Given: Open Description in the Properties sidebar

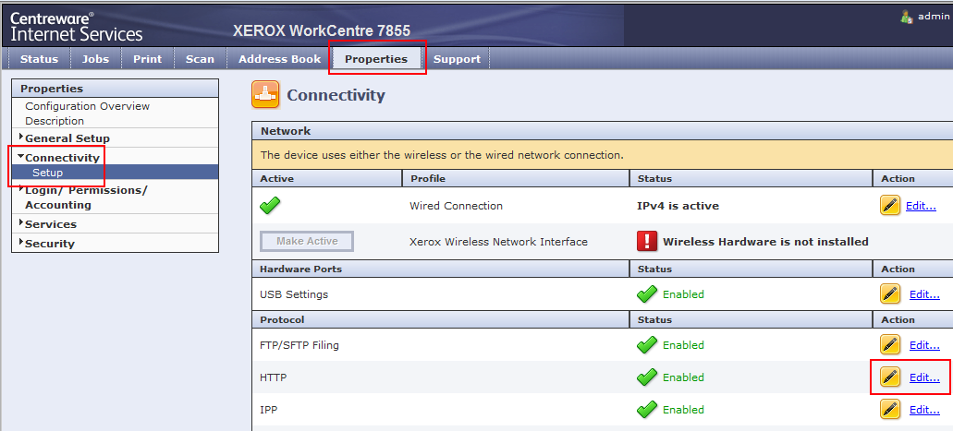Looking at the screenshot, I should 55,121.
